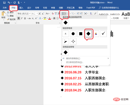Open 定义新项目符号 menu entry
This screenshot has height=105, width=130.
click(75, 62)
